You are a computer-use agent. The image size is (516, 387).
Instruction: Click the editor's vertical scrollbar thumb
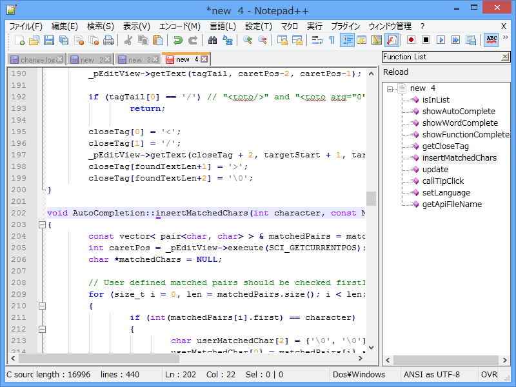tap(371, 198)
